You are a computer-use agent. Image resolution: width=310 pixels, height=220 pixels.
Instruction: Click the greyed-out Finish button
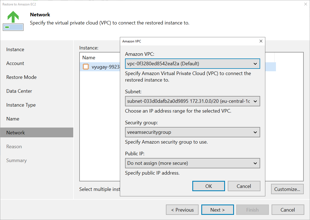253,210
